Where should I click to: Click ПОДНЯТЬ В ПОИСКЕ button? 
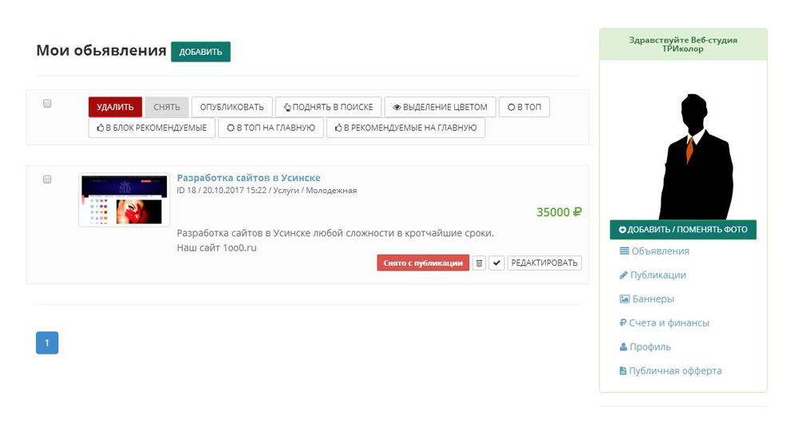[x=328, y=107]
